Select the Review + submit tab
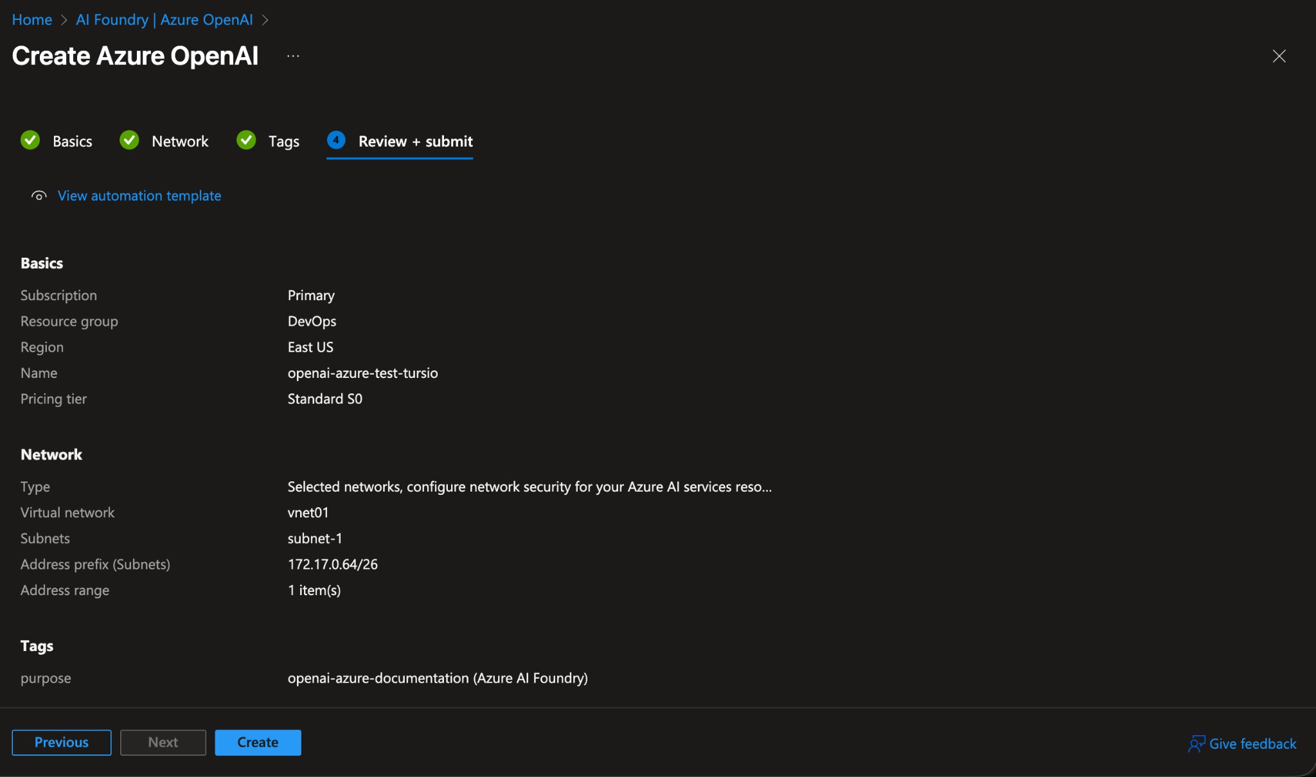This screenshot has height=777, width=1316. pos(415,141)
